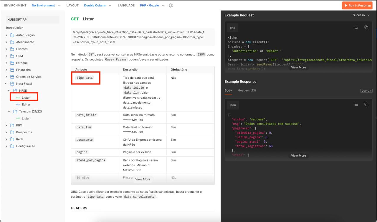Open the PHP - Guzzle language dropdown
The width and height of the screenshot is (377, 222).
152,5
